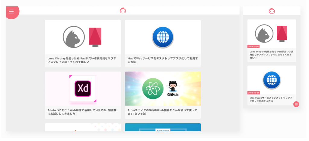
Task: Click the 'MacでWebサービス' title in mobile view
Action: 271,99
